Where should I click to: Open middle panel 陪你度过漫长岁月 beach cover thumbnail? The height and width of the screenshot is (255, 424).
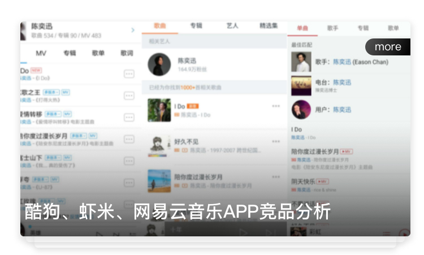159,181
